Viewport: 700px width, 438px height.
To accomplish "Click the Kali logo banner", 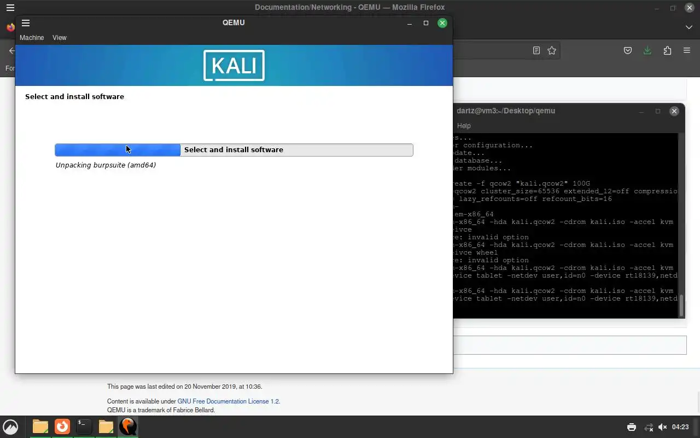I will click(x=234, y=66).
